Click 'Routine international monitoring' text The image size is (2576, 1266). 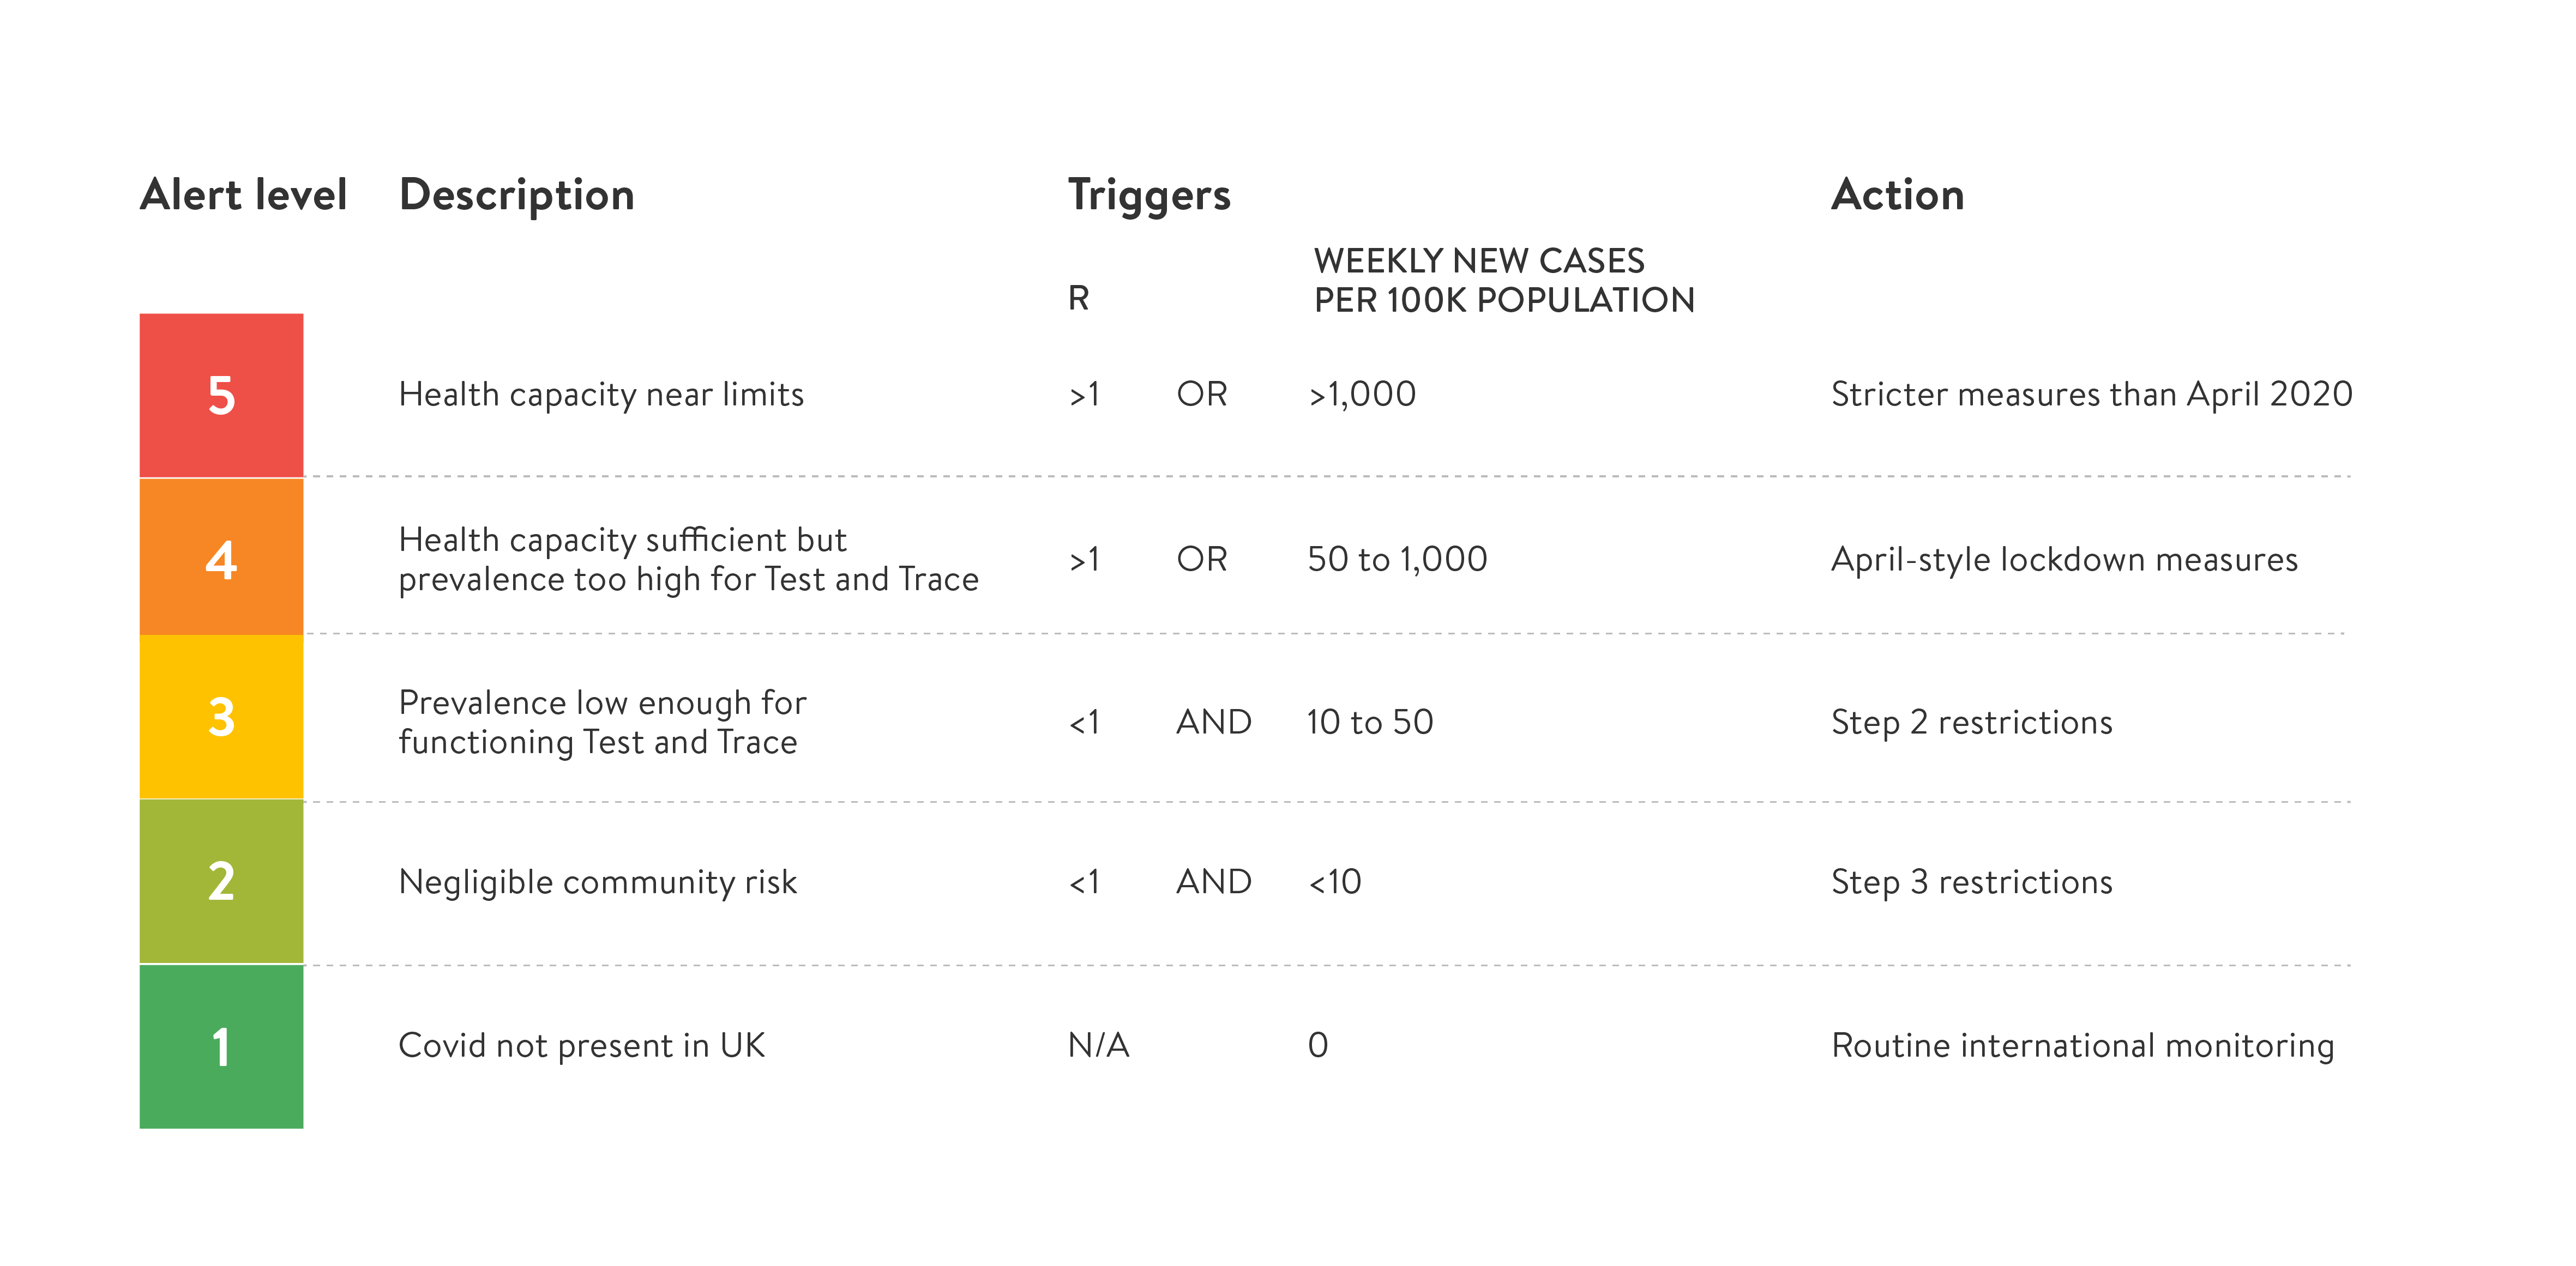coord(2082,1046)
